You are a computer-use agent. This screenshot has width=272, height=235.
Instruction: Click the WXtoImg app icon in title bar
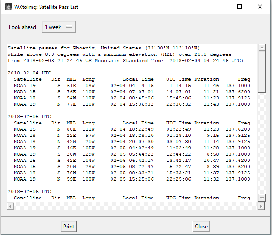coord(8,7)
